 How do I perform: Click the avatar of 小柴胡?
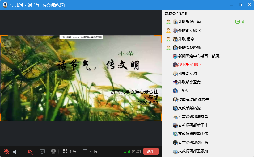pos(175,91)
